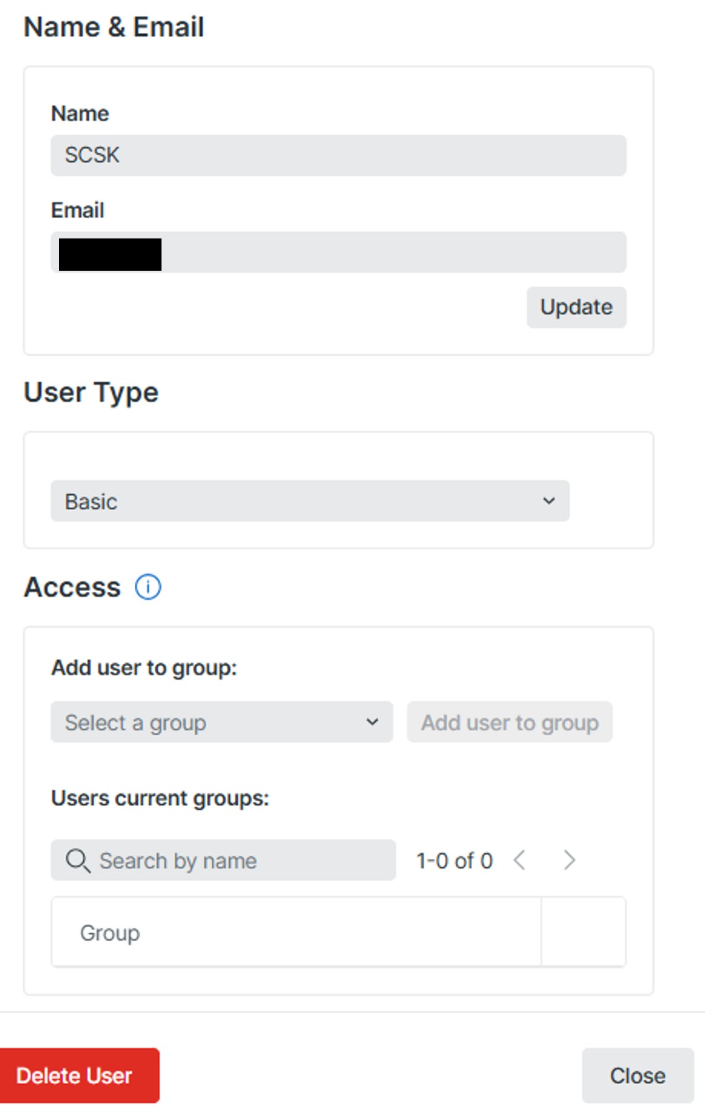Click the Name label above SCSK
The width and height of the screenshot is (705, 1114).
pos(80,114)
